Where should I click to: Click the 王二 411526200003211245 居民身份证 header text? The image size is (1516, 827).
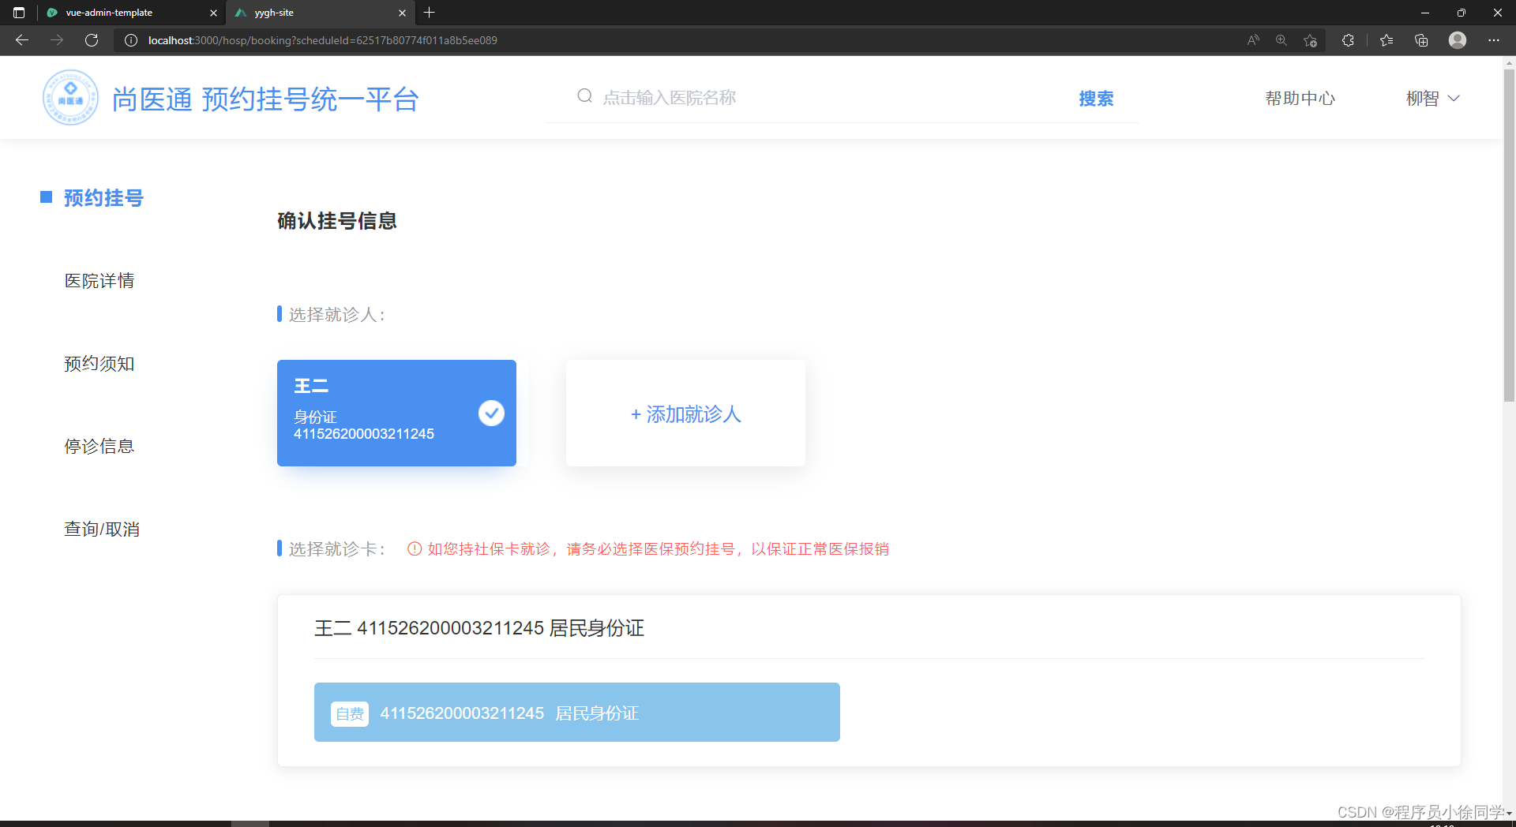click(x=479, y=628)
